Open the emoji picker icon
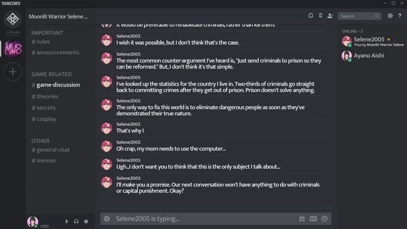407x229 pixels. point(324,219)
